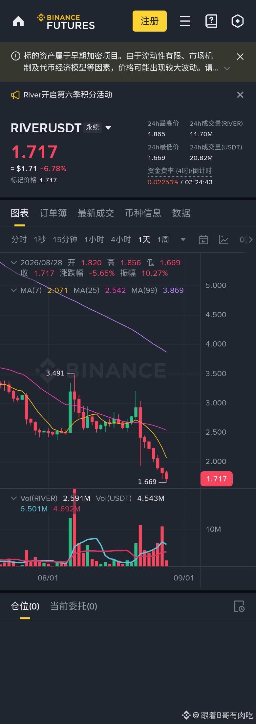Select the MA(99) value 3.869

tap(173, 290)
